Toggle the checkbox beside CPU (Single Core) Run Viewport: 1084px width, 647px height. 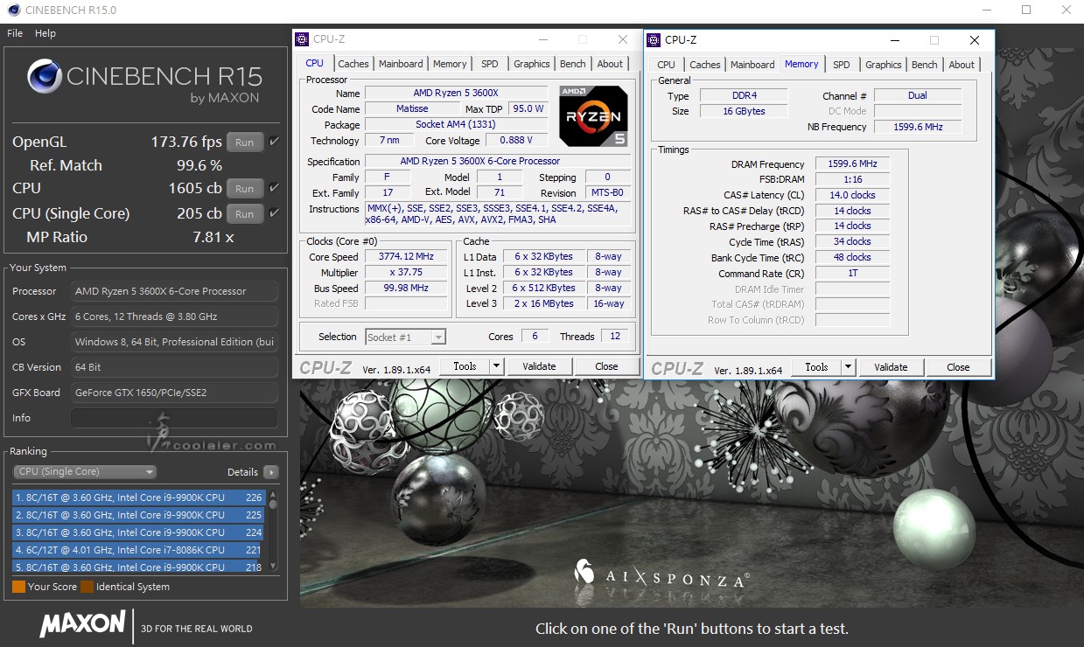[x=274, y=213]
